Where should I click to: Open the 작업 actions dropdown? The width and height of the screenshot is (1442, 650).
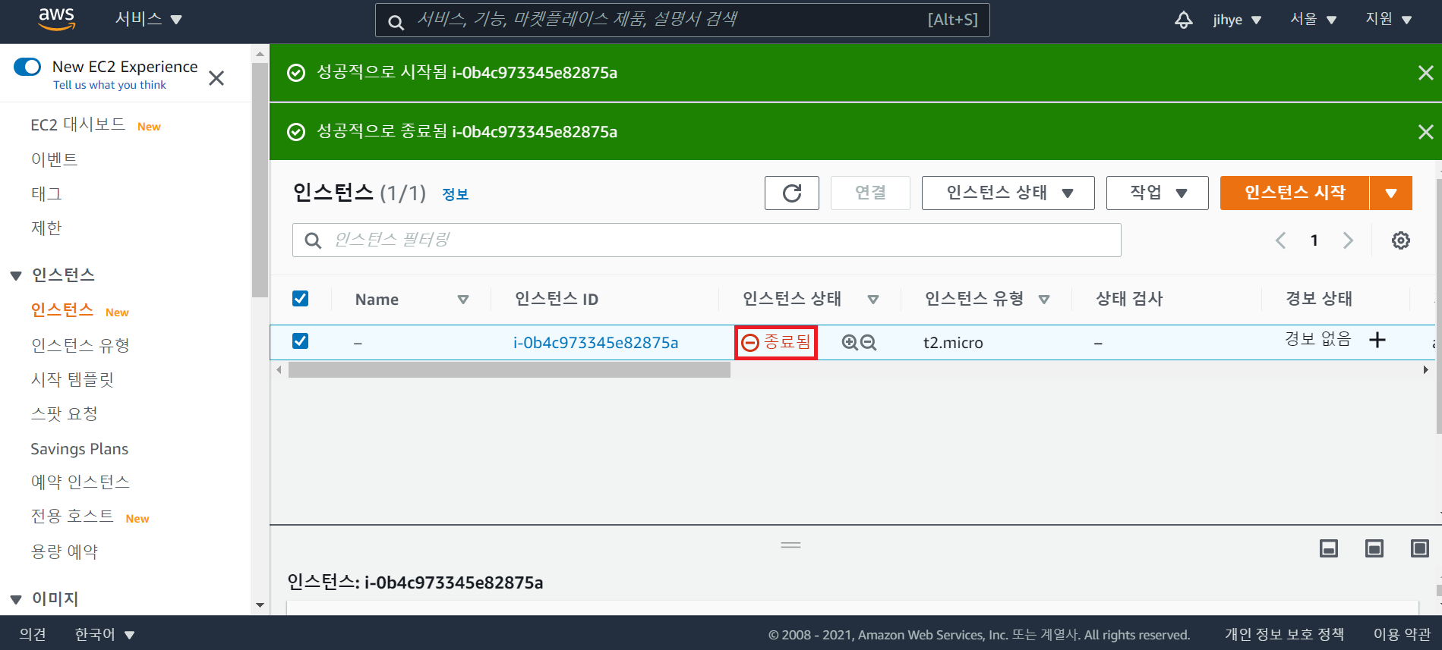point(1157,193)
